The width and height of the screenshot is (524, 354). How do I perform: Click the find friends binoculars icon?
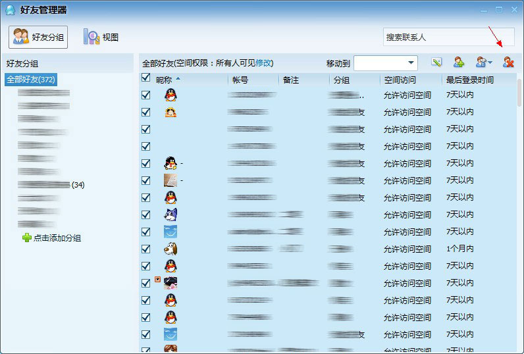[481, 62]
